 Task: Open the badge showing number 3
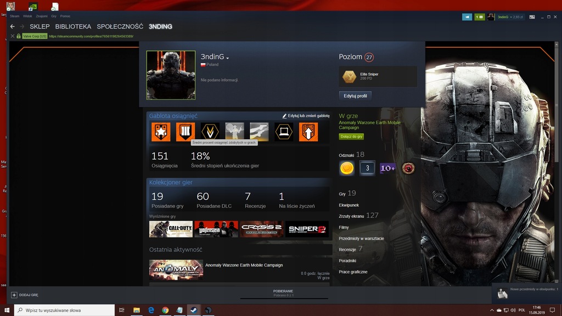click(367, 168)
